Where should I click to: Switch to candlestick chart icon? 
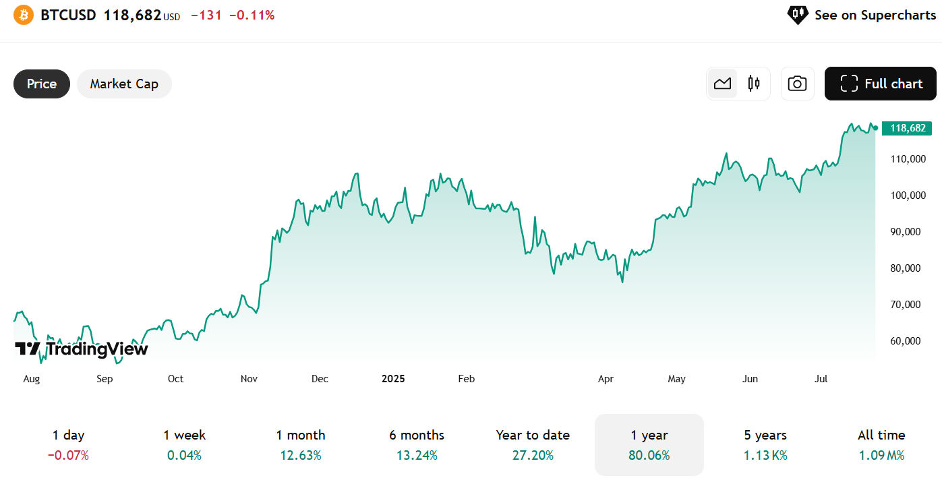[x=754, y=84]
